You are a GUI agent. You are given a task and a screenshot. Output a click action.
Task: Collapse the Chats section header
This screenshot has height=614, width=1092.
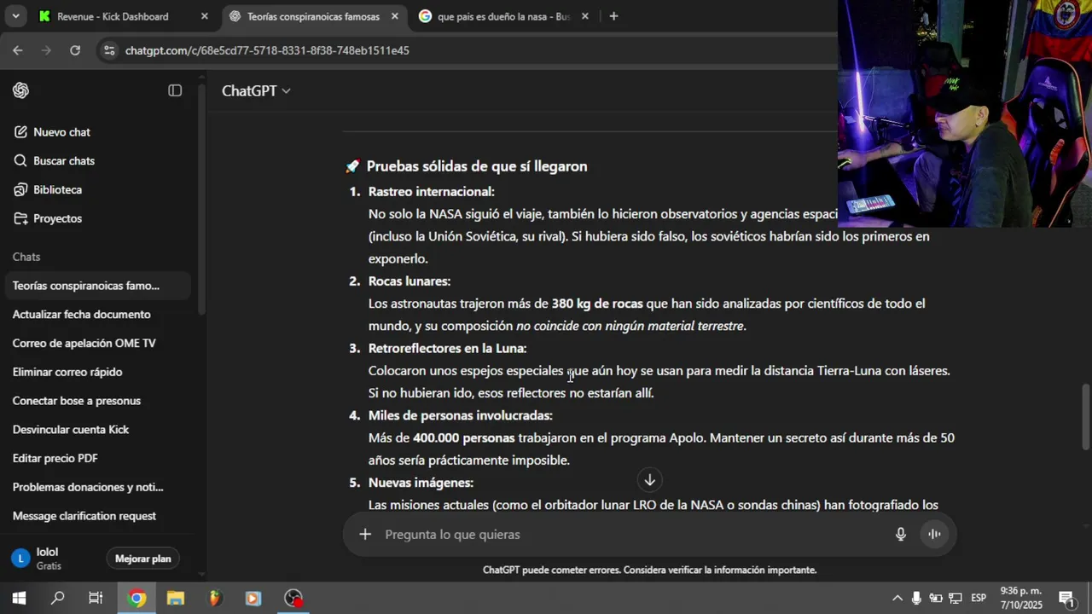[x=26, y=257]
